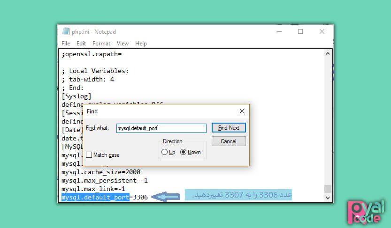Click the ; Local Variables: line

tap(95, 71)
